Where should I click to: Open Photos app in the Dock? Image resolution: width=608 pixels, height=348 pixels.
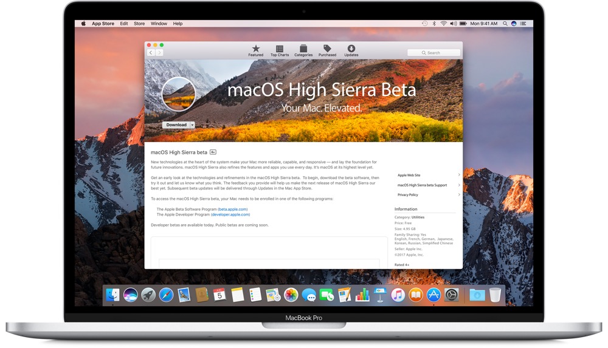(291, 295)
